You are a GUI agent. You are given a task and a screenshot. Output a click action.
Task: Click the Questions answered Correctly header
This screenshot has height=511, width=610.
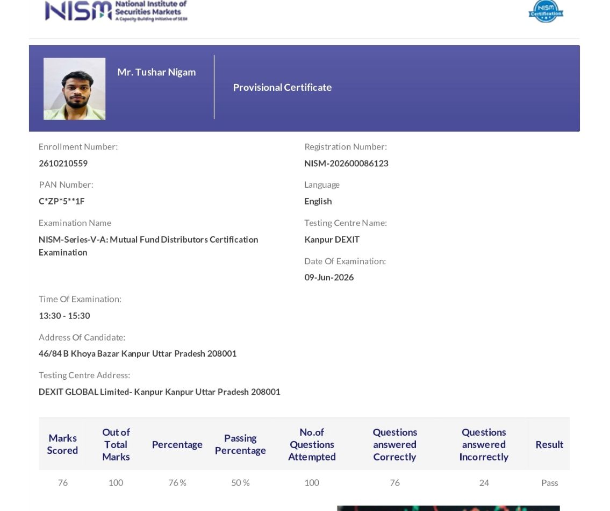pyautogui.click(x=395, y=444)
